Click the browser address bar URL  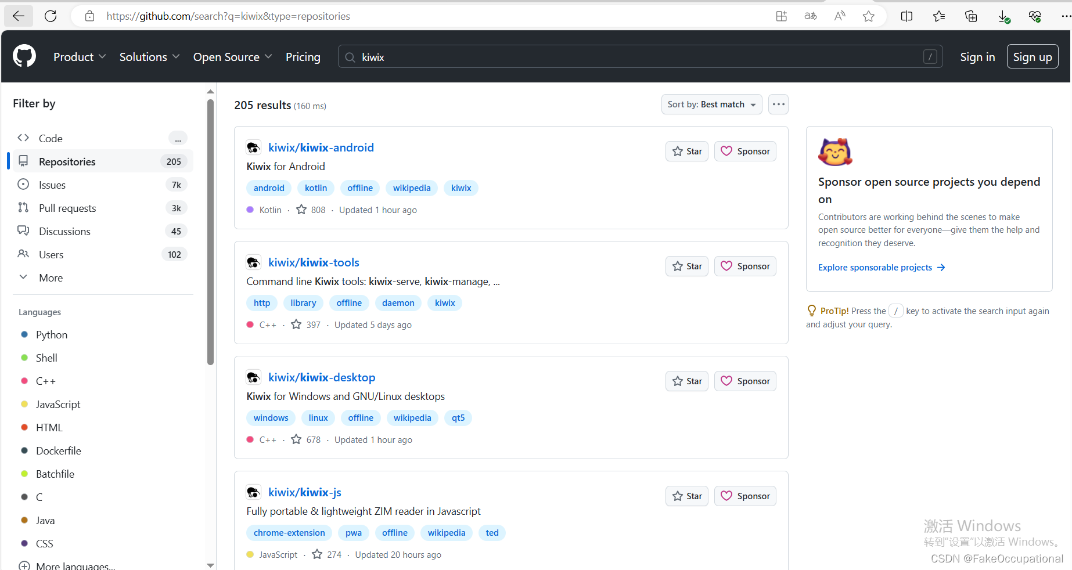click(228, 16)
